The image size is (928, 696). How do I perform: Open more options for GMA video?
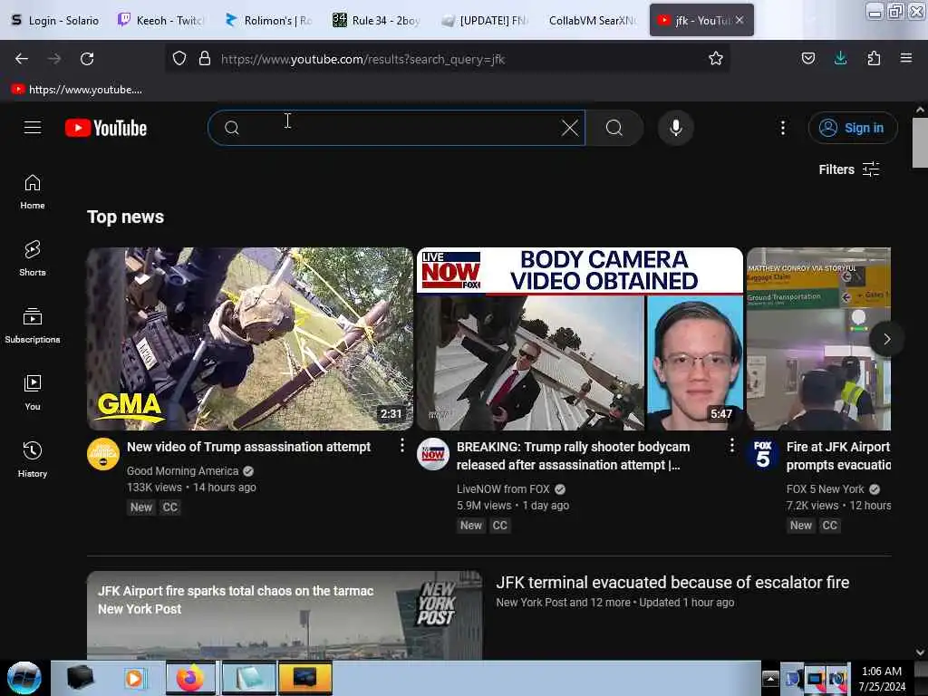tap(401, 446)
